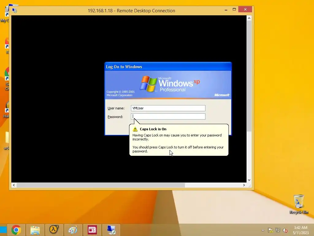The image size is (314, 236).
Task: Show hidden system tray icons
Action: click(263, 230)
